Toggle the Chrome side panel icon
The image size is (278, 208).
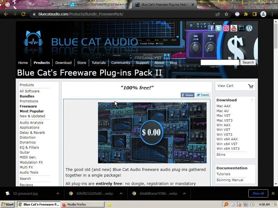pyautogui.click(x=255, y=14)
